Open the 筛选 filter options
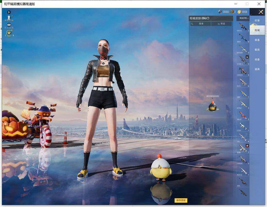The width and height of the screenshot is (267, 207). click(x=221, y=24)
